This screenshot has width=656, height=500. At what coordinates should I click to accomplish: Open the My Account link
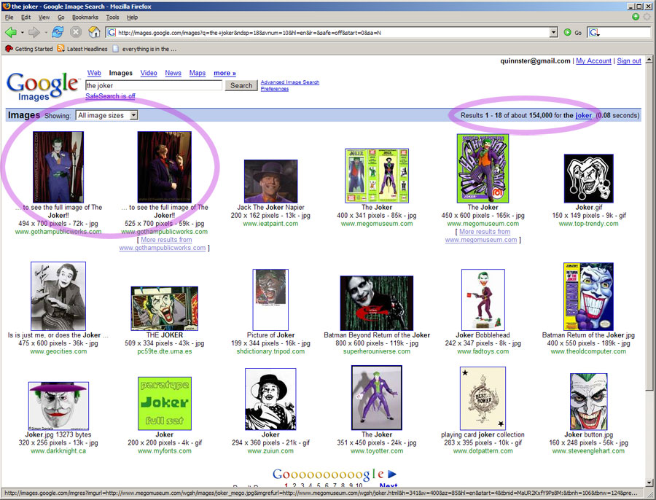pos(593,60)
